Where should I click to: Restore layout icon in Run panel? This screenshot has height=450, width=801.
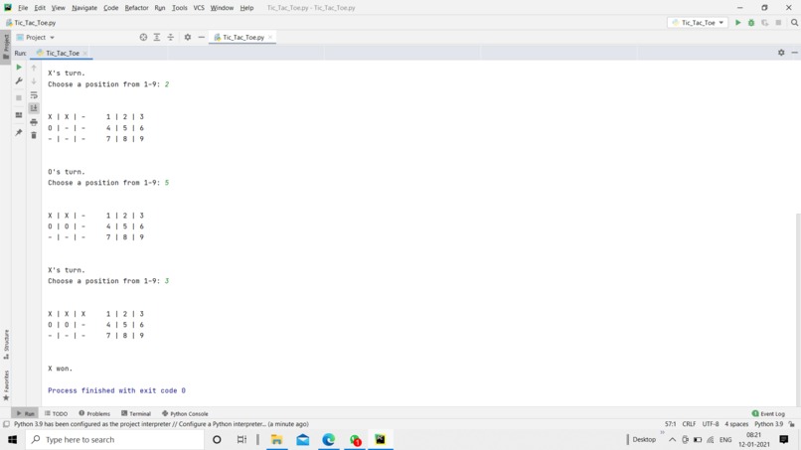click(x=19, y=115)
